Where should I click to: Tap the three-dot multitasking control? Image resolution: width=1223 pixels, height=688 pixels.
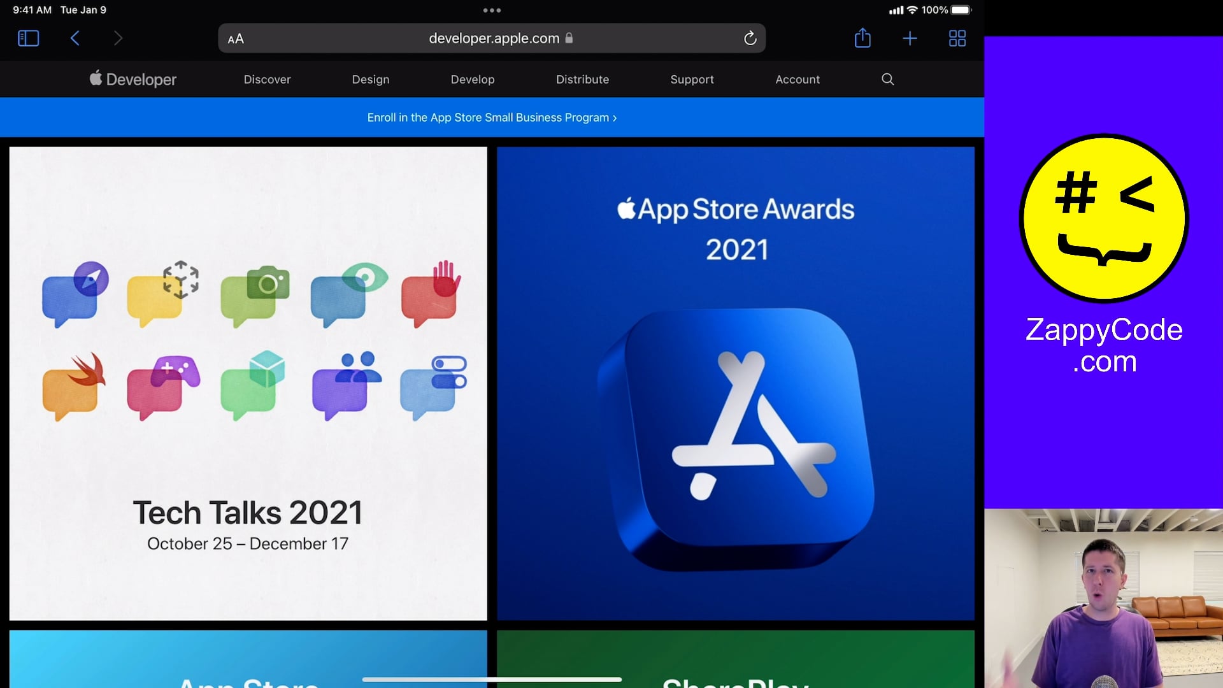[492, 10]
